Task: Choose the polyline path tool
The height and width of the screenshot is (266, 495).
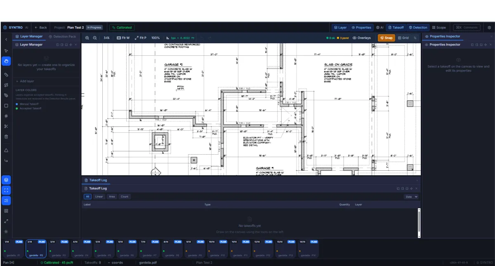Action: click(6, 85)
